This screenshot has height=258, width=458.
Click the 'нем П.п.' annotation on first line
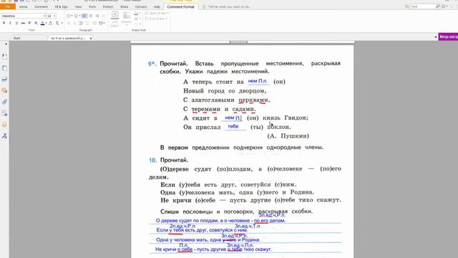(x=258, y=81)
